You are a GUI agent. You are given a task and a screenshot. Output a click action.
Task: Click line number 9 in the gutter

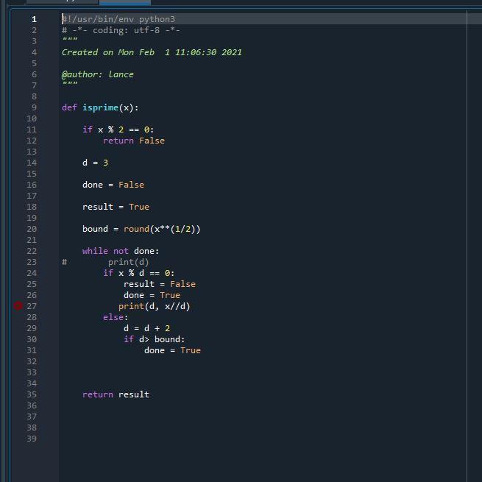pos(34,107)
